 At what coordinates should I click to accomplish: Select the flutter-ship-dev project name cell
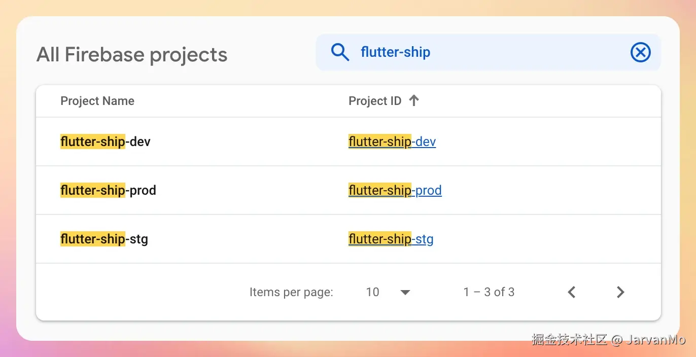106,141
